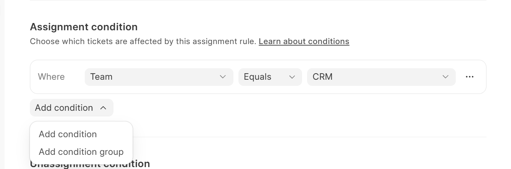The height and width of the screenshot is (169, 511).
Task: Click the chevron arrow in the CRM field
Action: pos(445,77)
